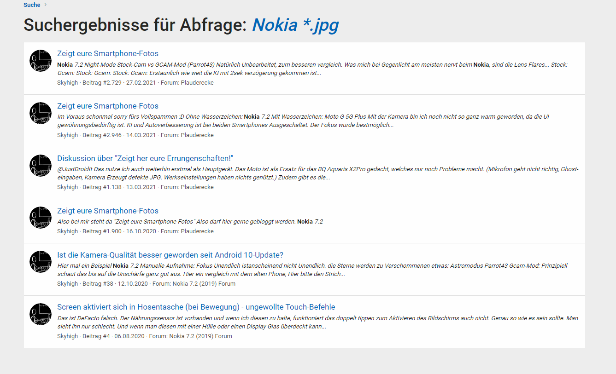Click the Suche breadcrumb link
The width and height of the screenshot is (616, 374).
point(32,5)
